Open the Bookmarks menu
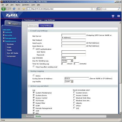 coord(26,5)
